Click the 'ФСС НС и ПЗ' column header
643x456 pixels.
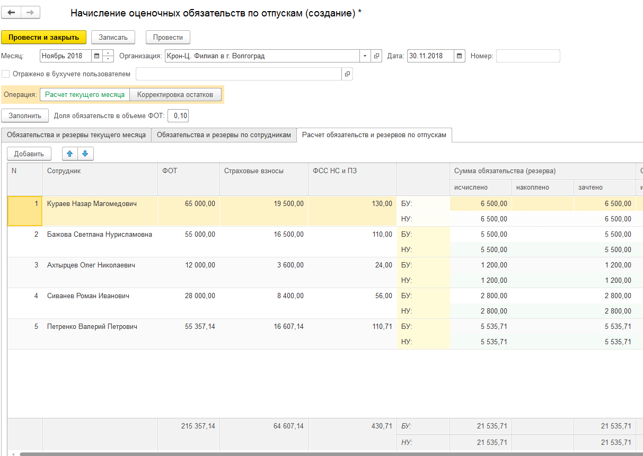coord(353,179)
